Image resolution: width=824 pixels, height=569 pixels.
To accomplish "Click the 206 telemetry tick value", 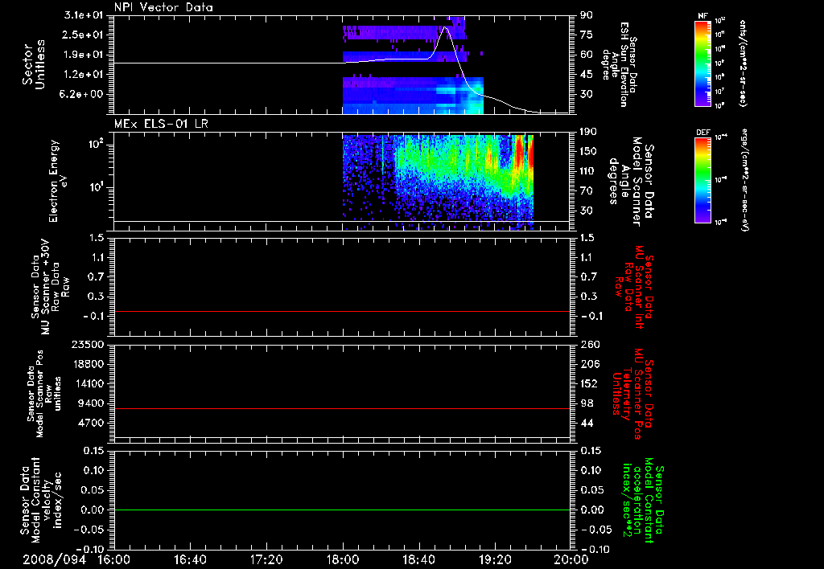I will [590, 364].
